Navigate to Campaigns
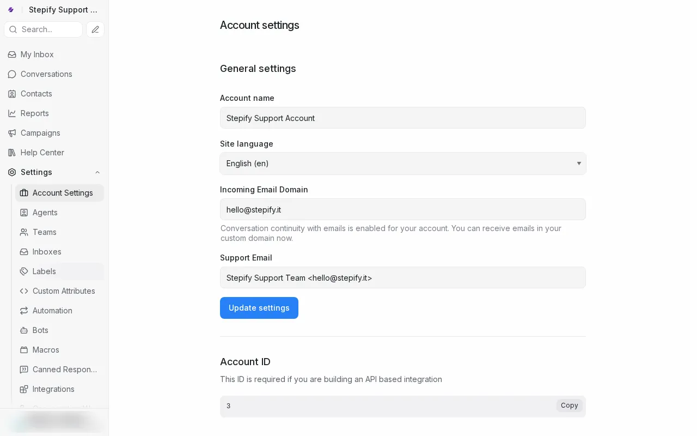 [40, 133]
